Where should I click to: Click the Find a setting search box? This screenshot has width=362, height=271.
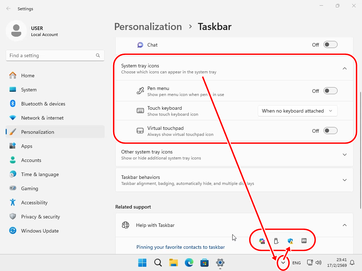(x=51, y=55)
